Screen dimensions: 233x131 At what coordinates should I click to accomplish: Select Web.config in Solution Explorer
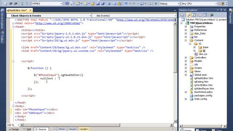[x=201, y=99]
